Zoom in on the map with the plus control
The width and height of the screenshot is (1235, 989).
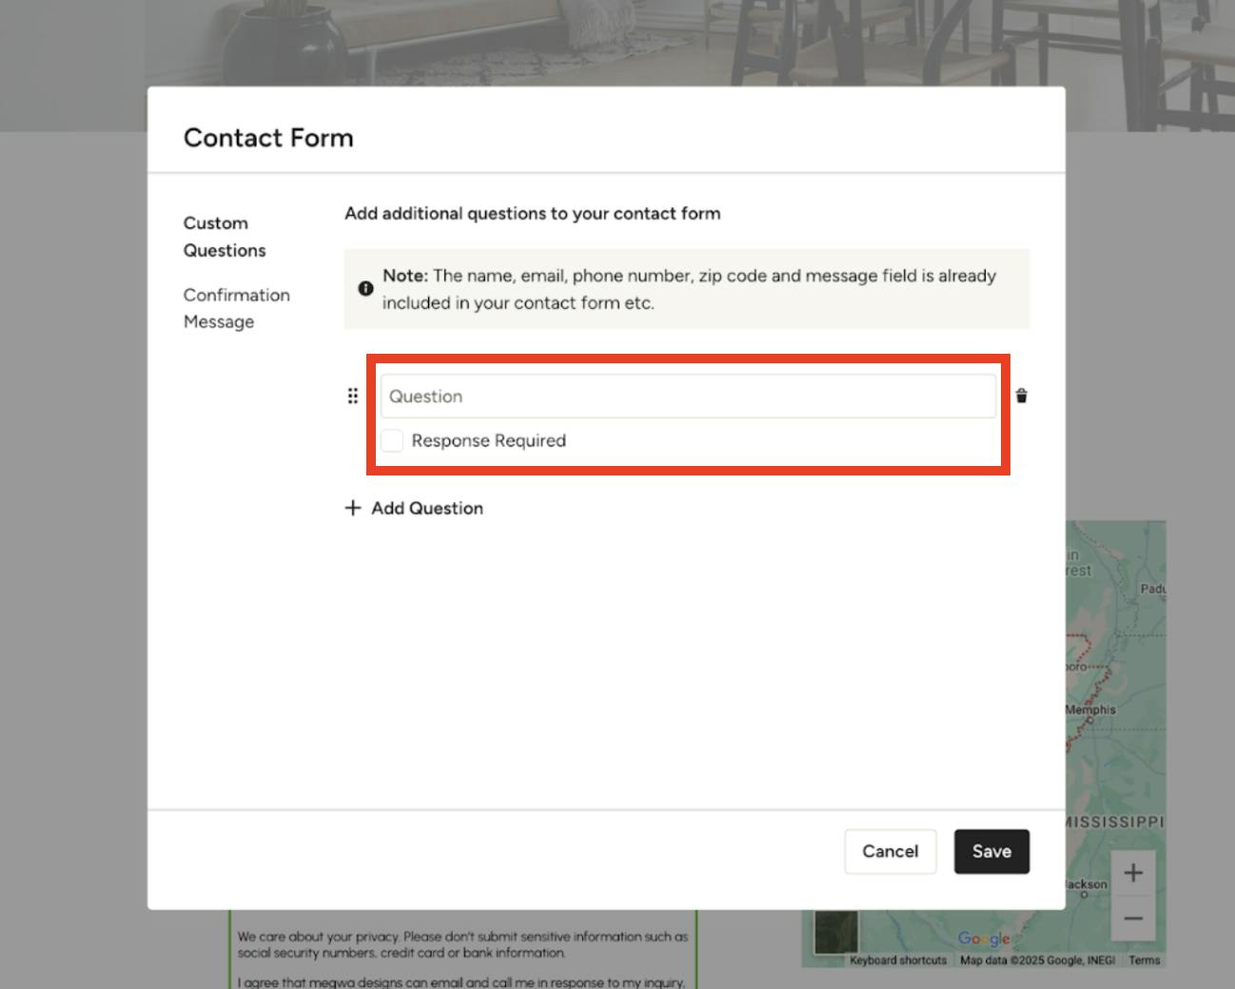[1133, 871]
